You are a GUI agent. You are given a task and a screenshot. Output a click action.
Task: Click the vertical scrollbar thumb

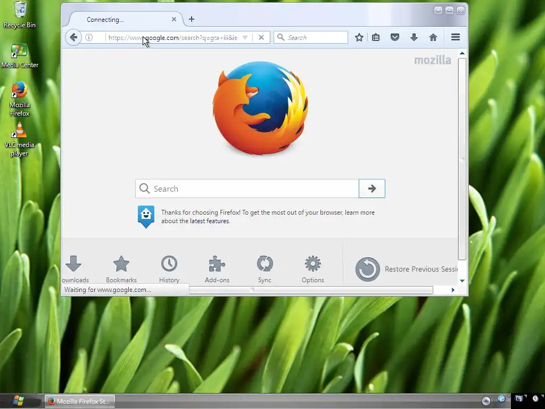(x=462, y=159)
